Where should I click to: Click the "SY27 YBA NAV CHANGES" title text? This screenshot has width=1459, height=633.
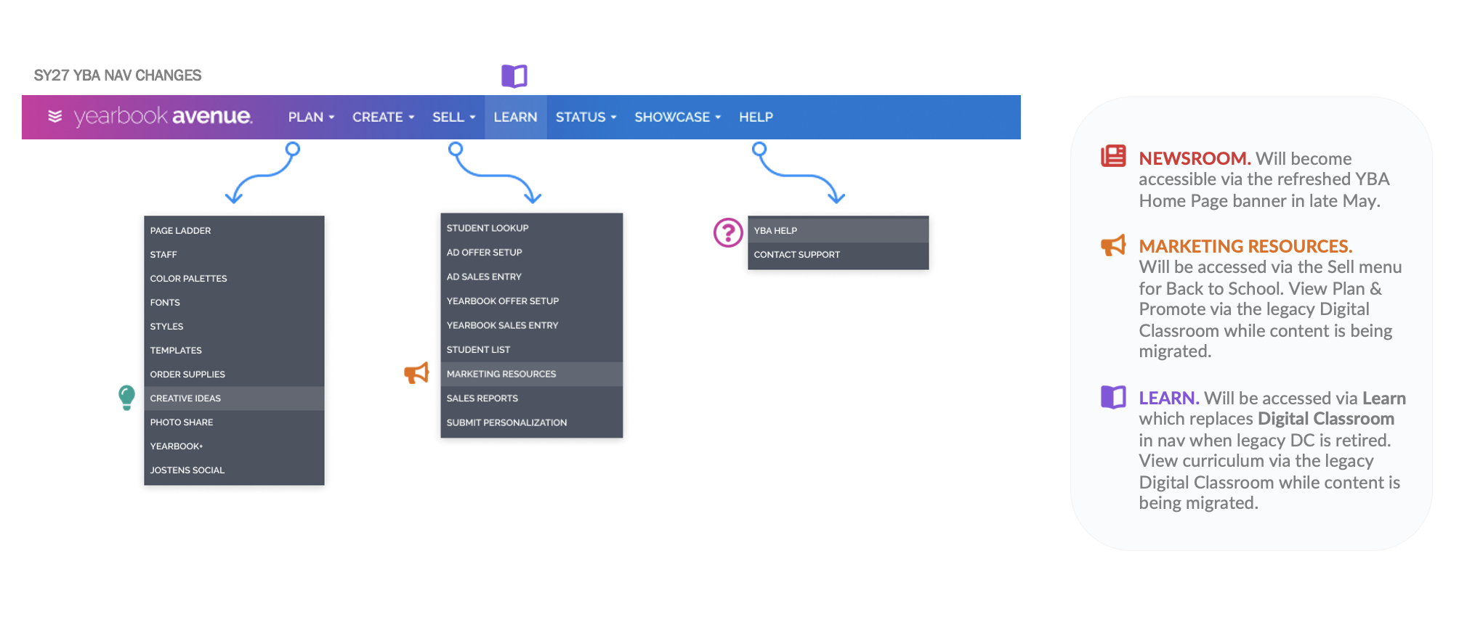118,75
